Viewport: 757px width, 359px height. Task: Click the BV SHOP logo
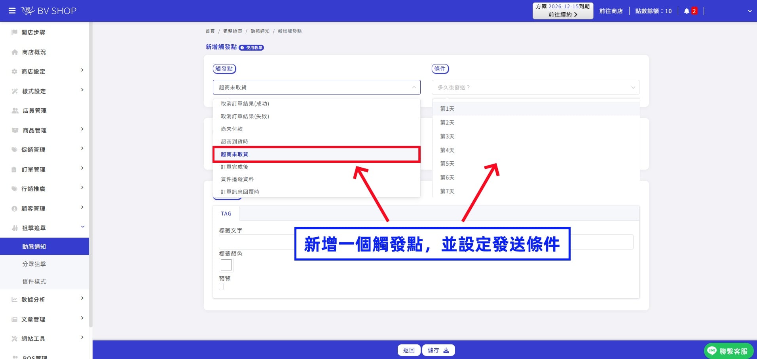[x=49, y=11]
